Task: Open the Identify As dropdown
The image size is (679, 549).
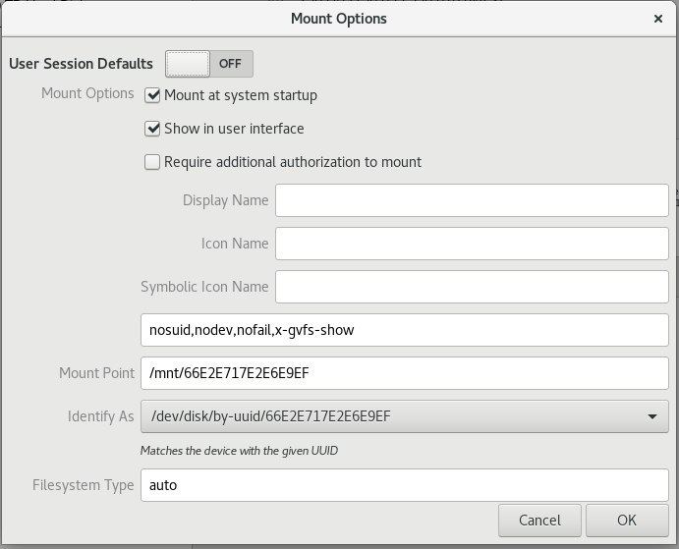Action: (x=405, y=416)
